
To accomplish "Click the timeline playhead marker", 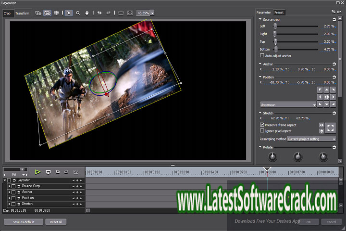I will [267, 169].
